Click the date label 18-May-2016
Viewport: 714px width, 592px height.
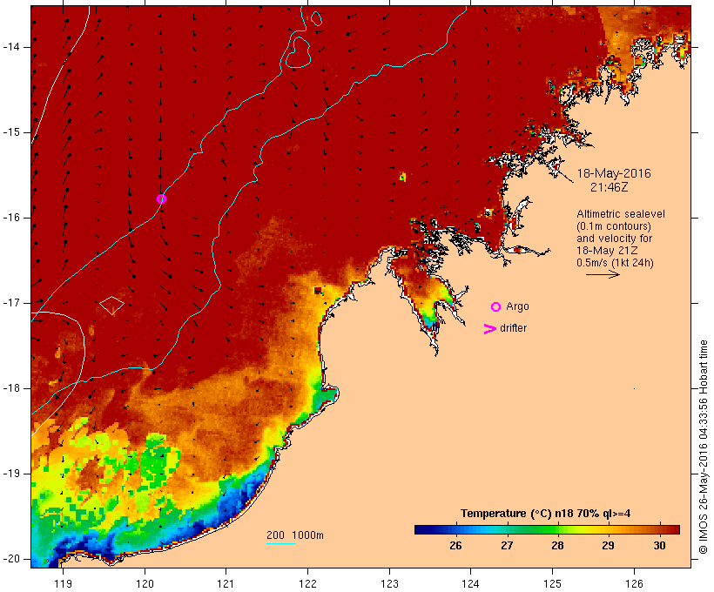point(614,173)
